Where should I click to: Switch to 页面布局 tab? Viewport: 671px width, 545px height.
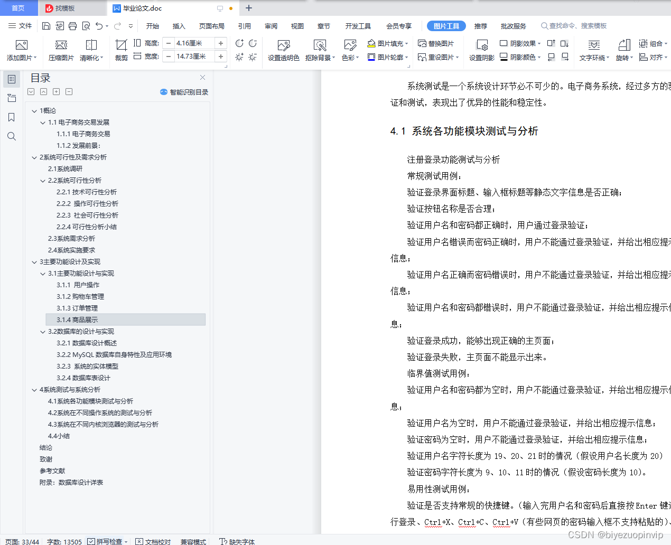coord(211,26)
